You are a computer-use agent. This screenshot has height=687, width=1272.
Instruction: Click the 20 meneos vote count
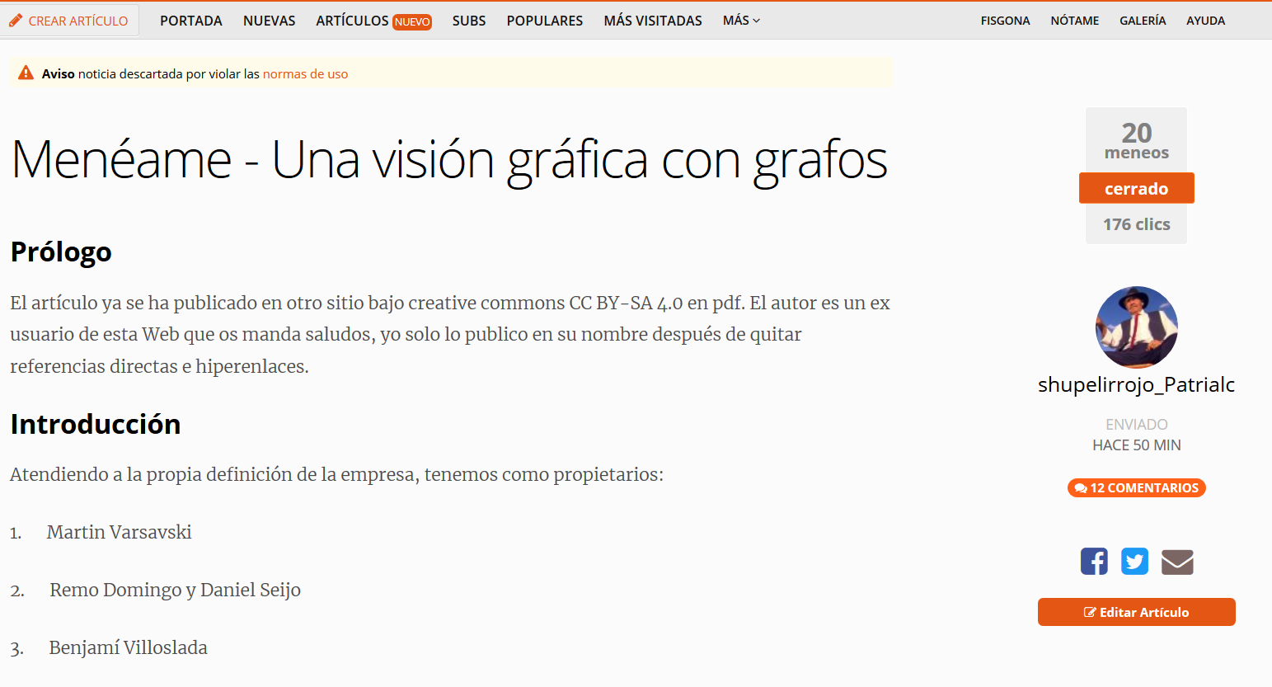point(1136,140)
